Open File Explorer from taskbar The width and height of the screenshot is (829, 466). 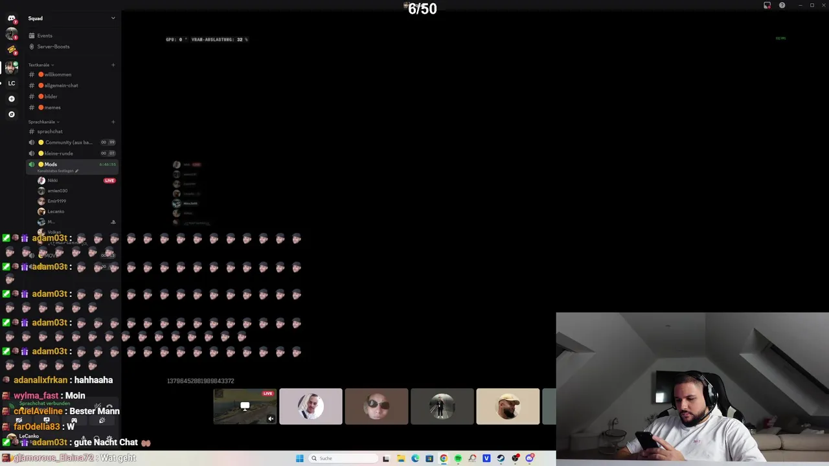pos(401,458)
